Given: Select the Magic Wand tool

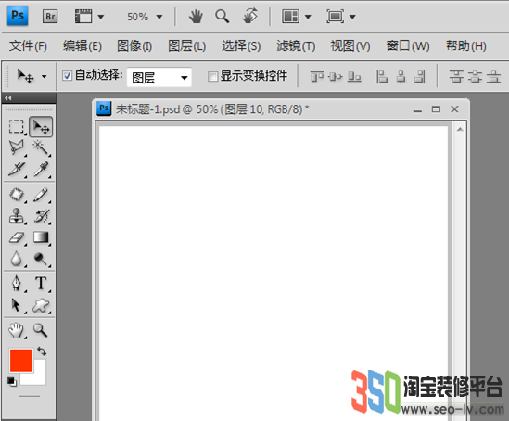Looking at the screenshot, I should [x=41, y=147].
